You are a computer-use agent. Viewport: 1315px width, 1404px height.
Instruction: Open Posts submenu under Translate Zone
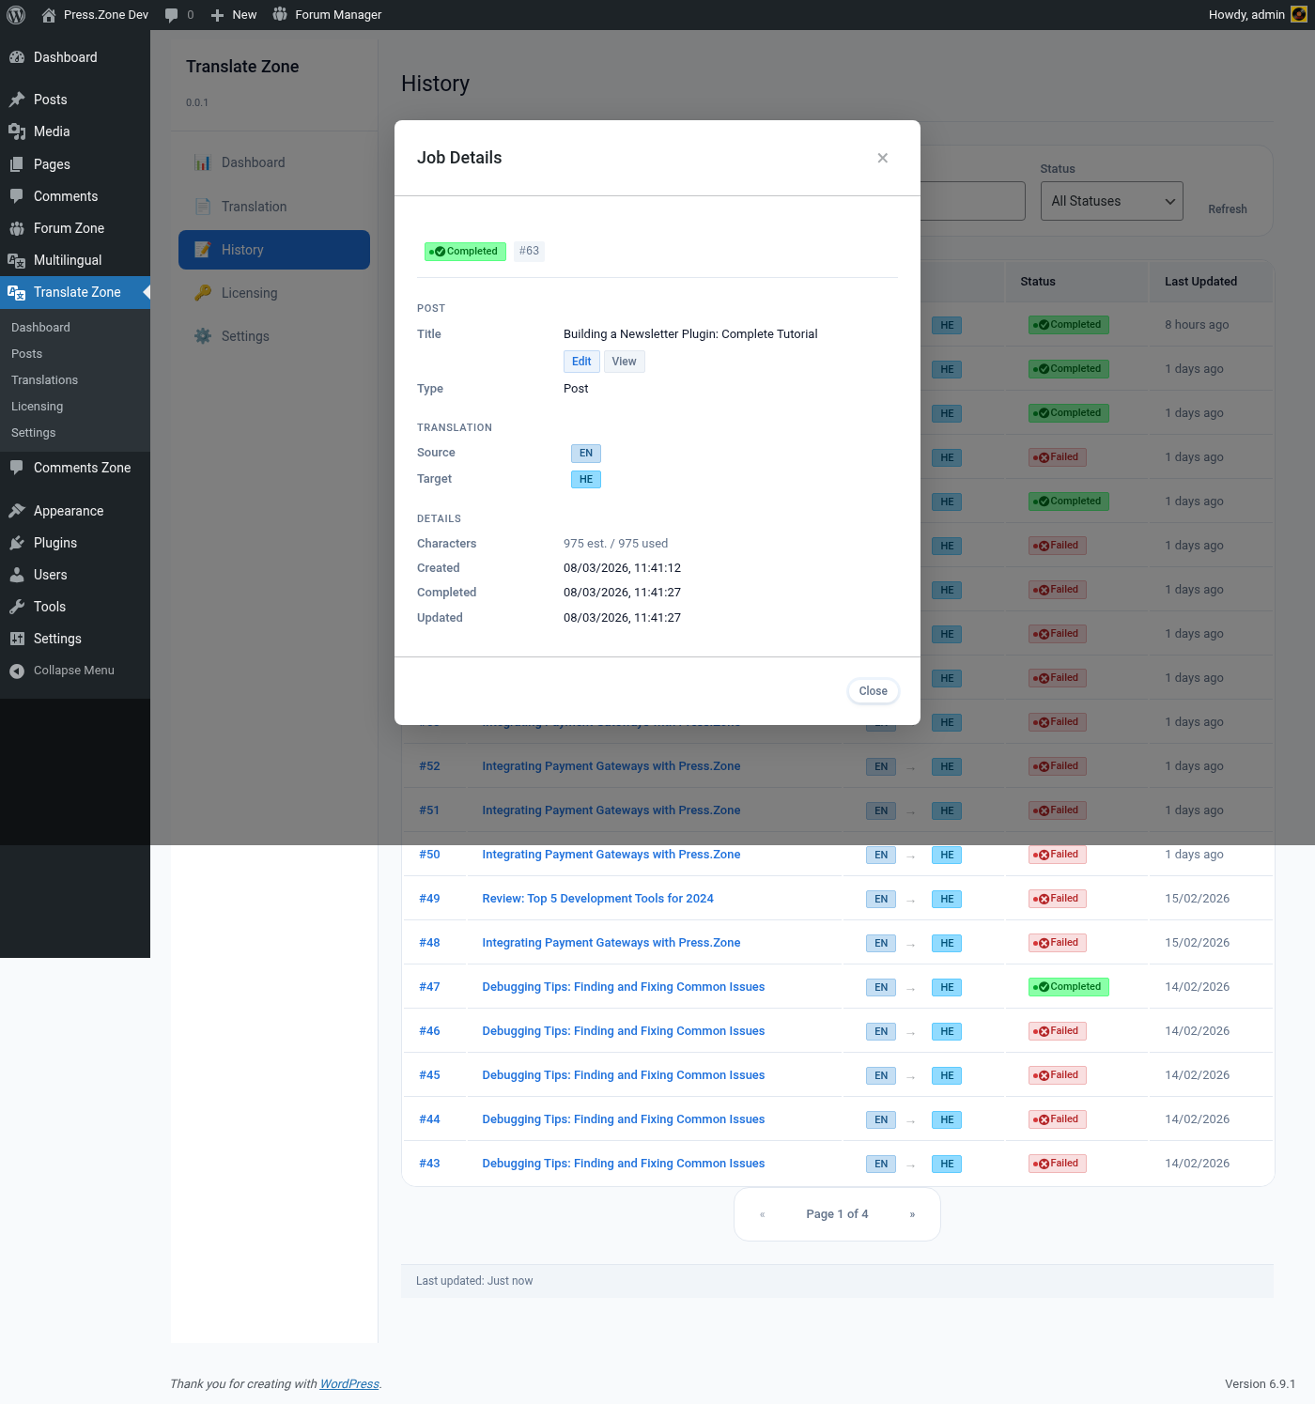point(27,354)
